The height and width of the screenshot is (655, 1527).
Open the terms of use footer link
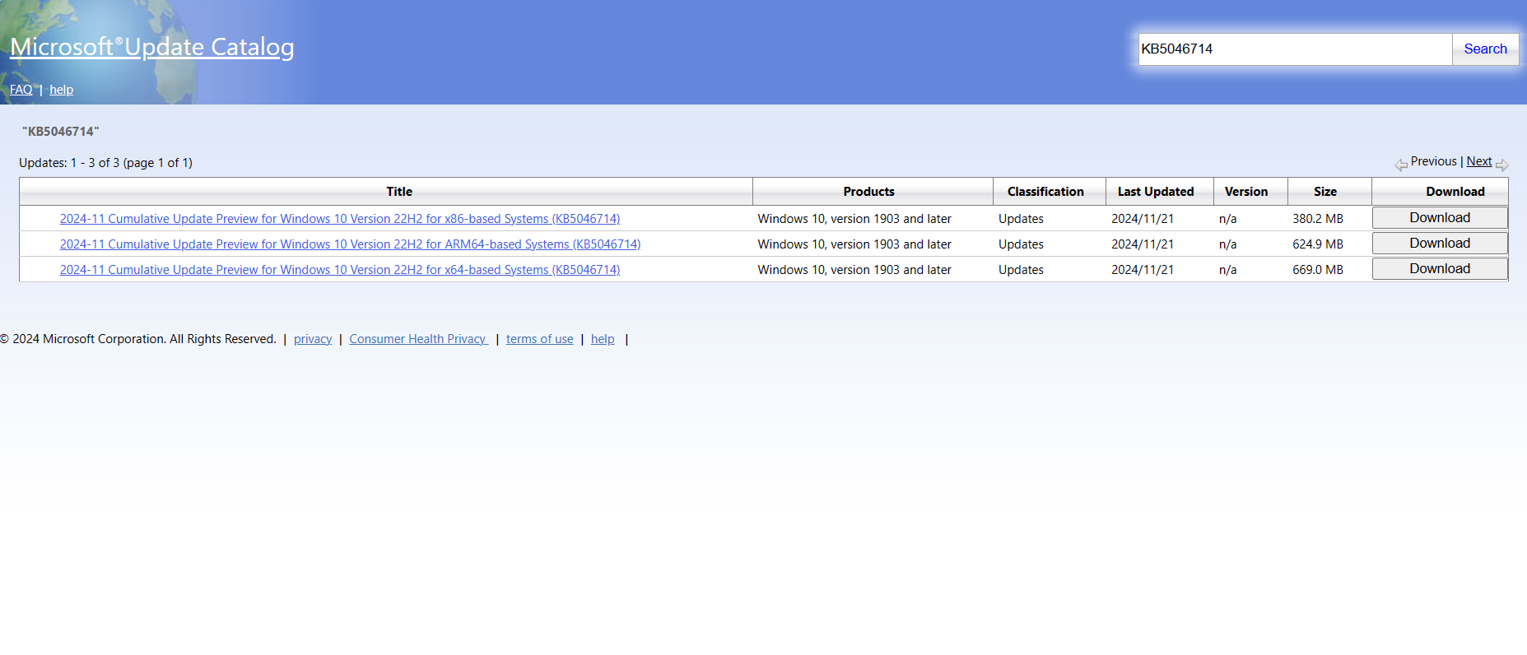pos(540,339)
